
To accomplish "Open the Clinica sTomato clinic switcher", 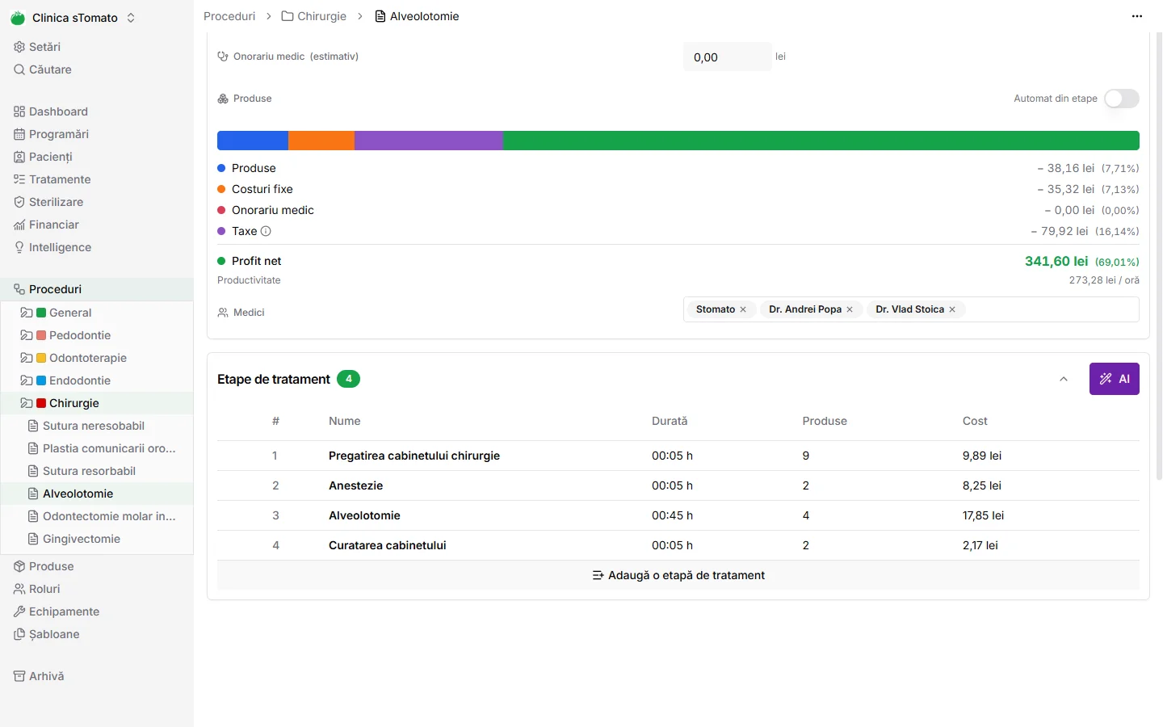I will click(73, 18).
